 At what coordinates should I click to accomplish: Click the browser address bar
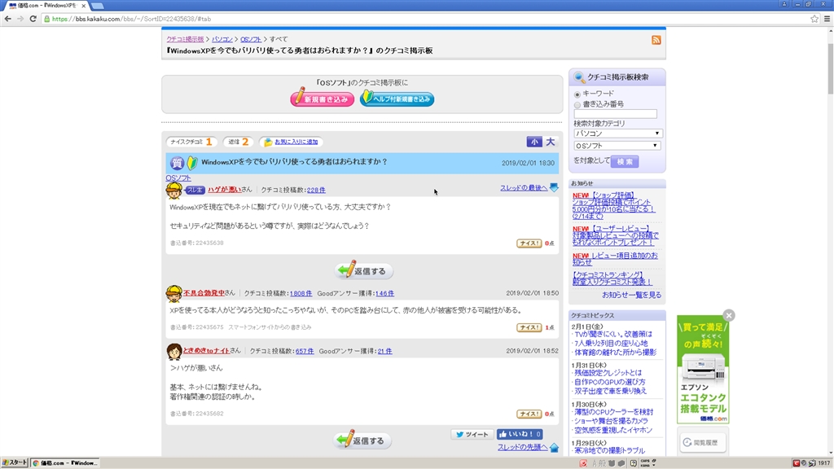click(x=425, y=19)
